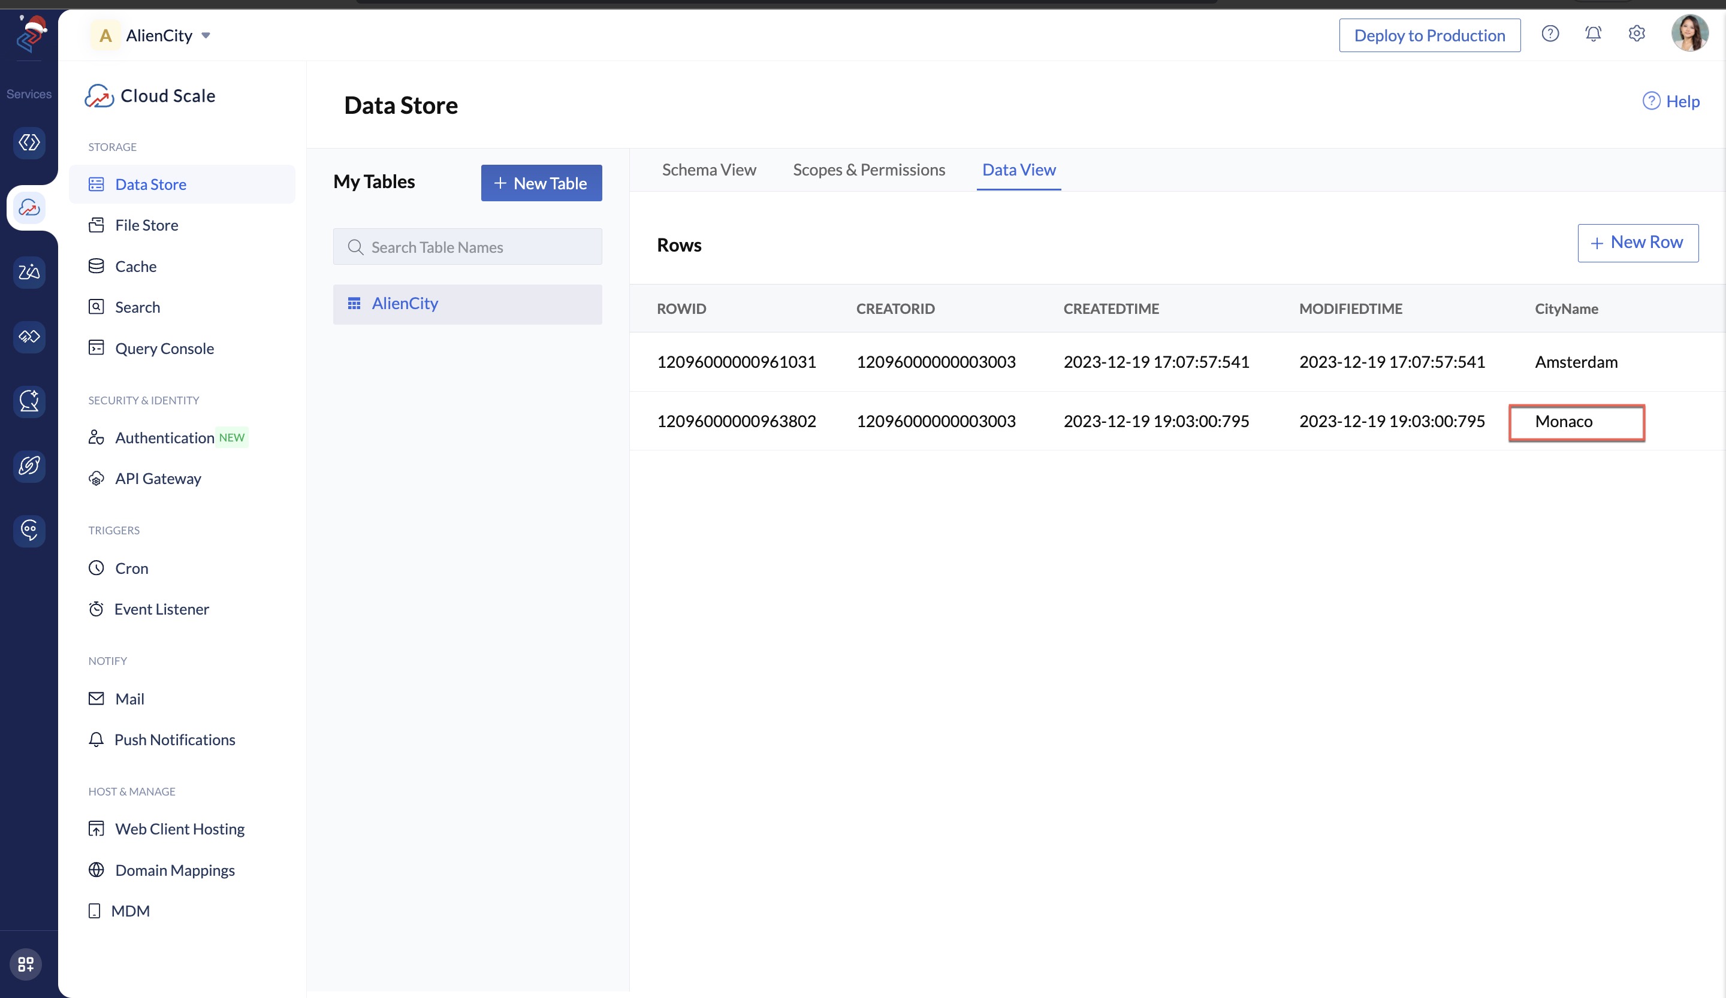This screenshot has height=998, width=1726.
Task: Click the notifications bell icon
Action: pyautogui.click(x=1593, y=34)
